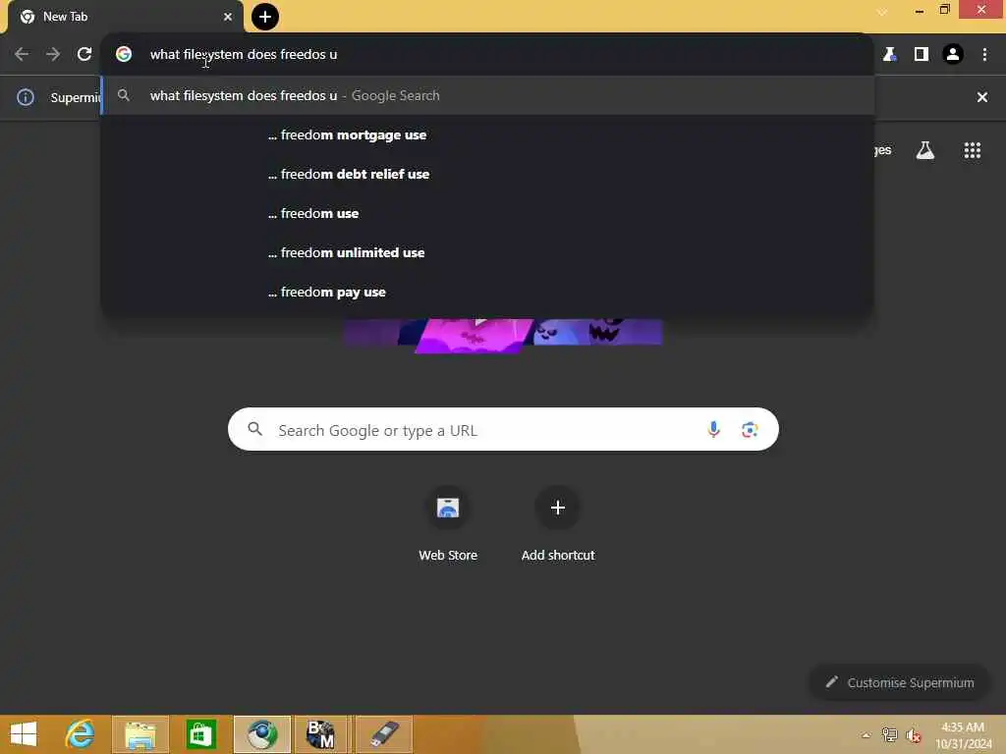
Task: Click Customise Supermium button
Action: click(900, 683)
